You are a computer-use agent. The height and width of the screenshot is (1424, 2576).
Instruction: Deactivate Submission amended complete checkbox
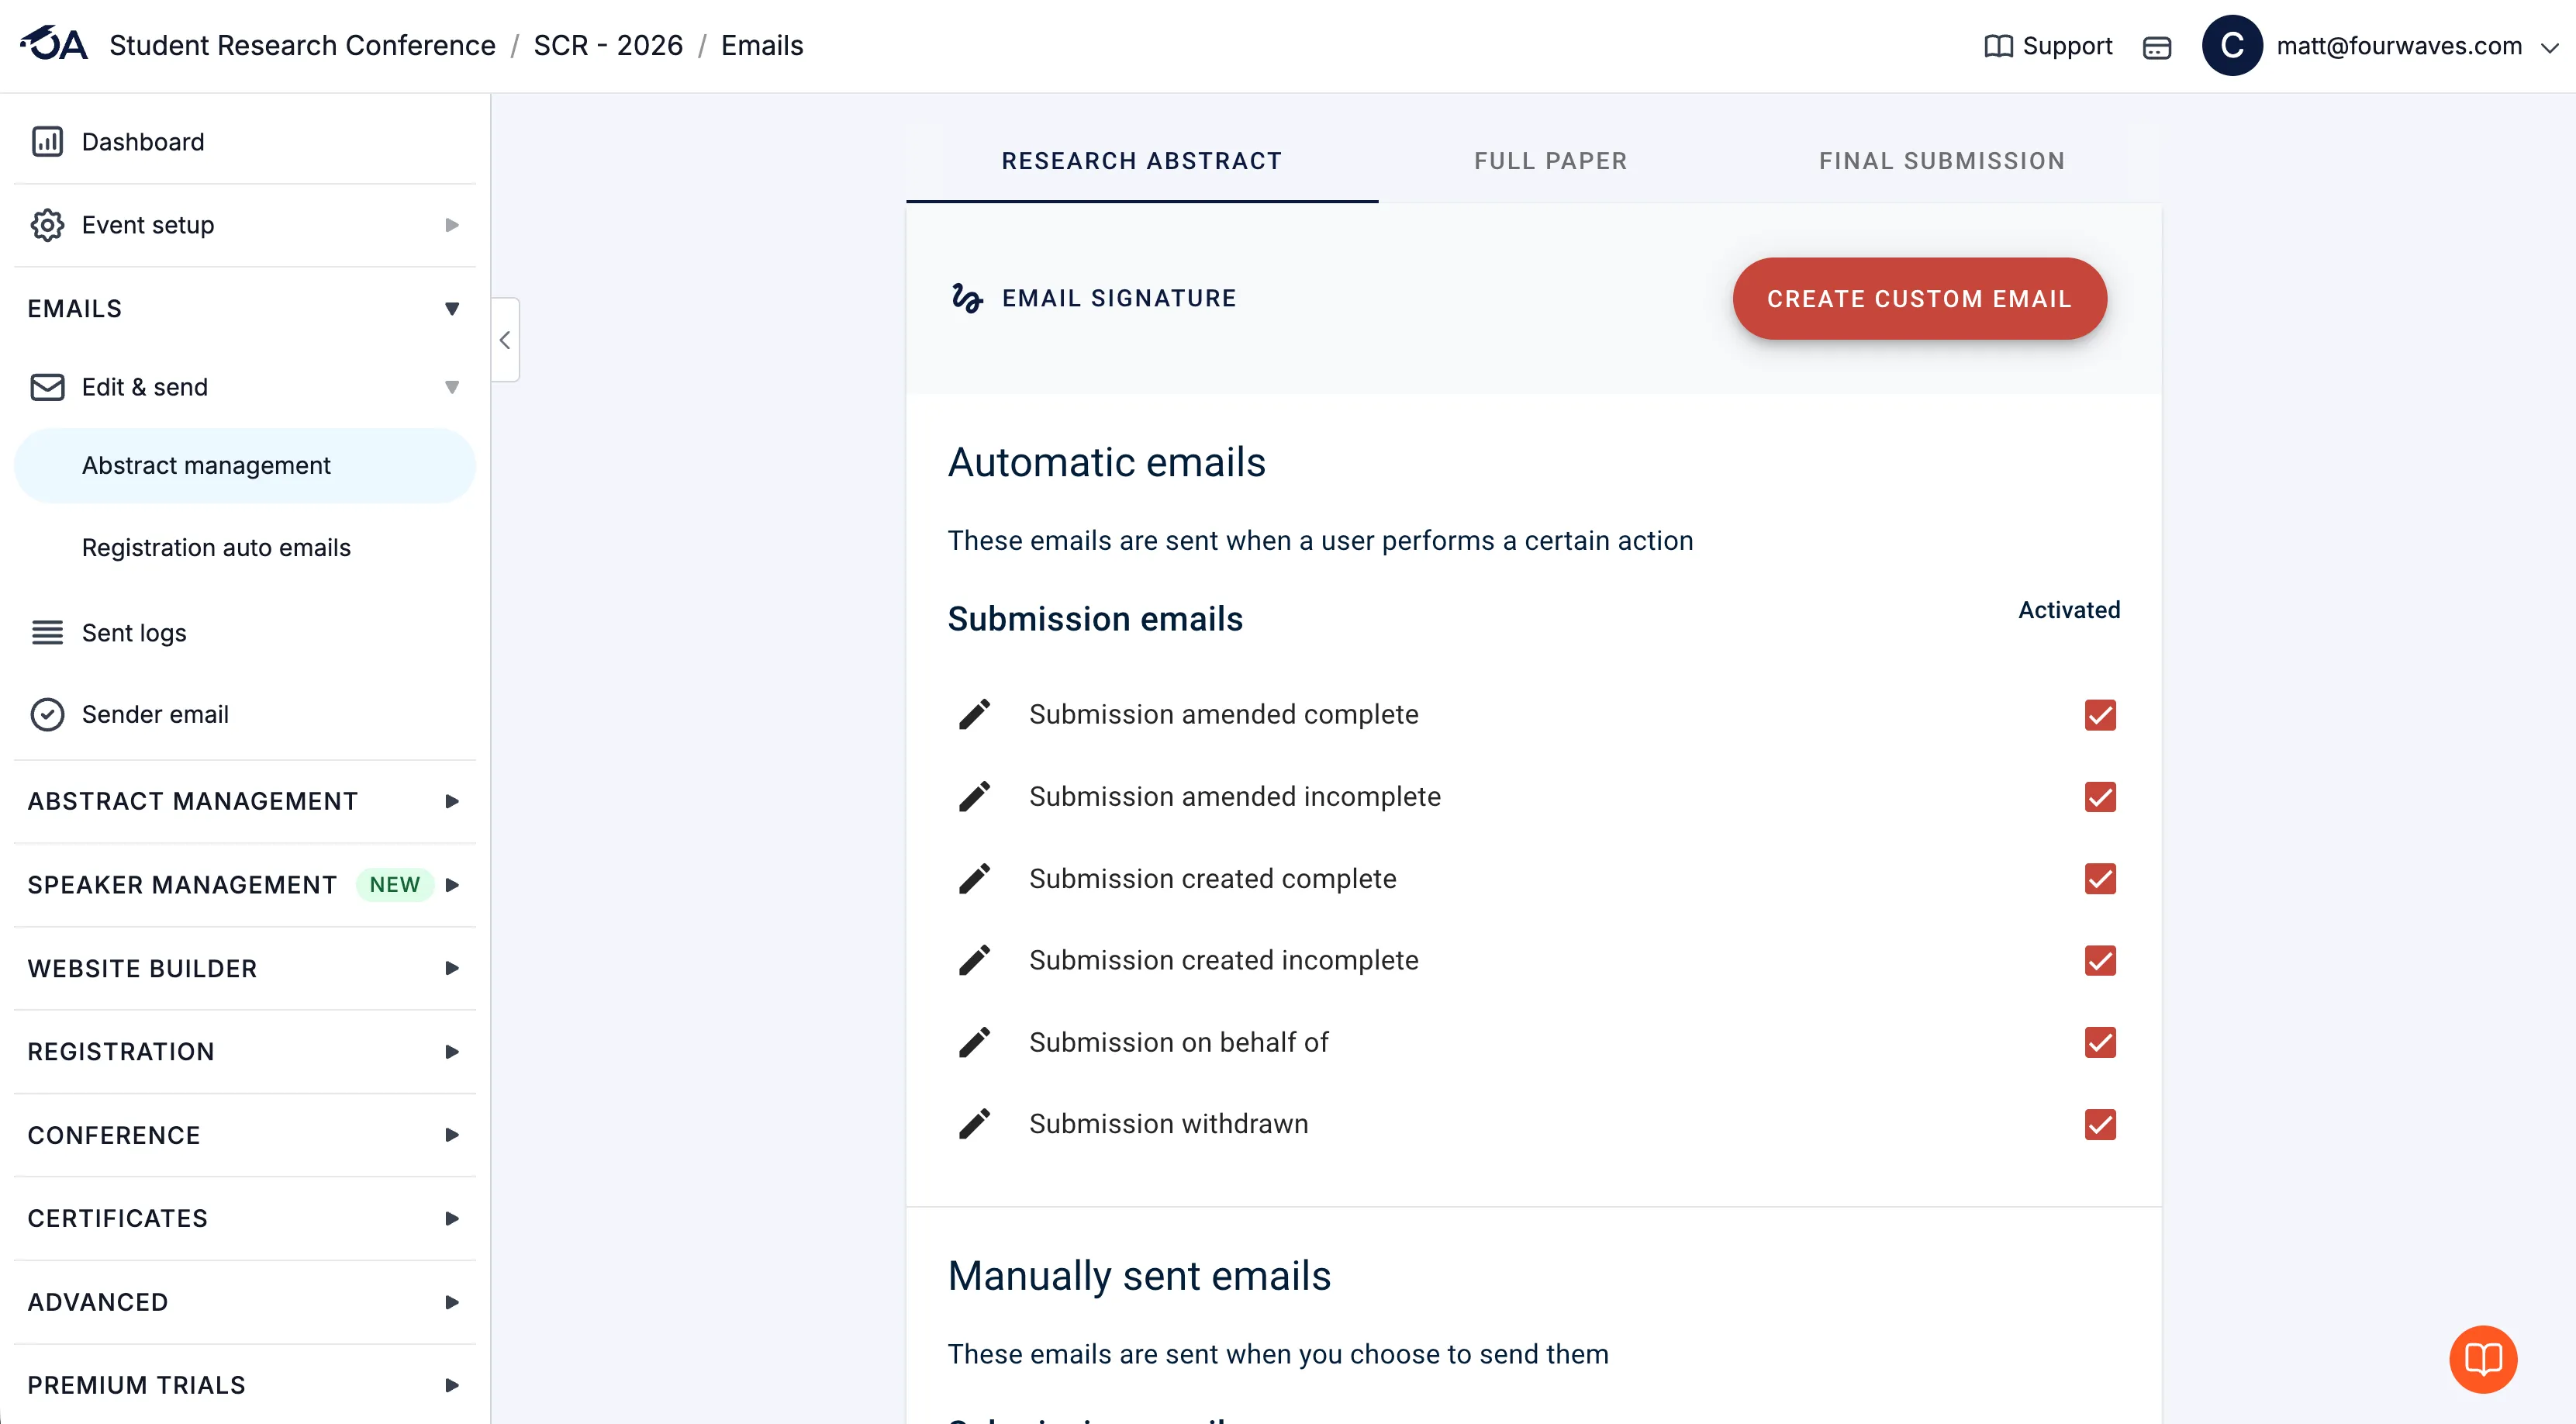(2100, 715)
